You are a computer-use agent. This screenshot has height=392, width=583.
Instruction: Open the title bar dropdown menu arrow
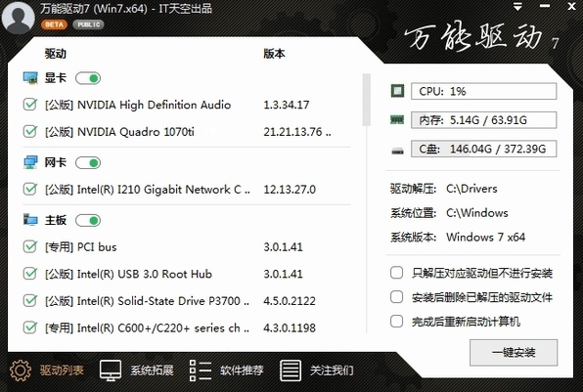[x=517, y=6]
